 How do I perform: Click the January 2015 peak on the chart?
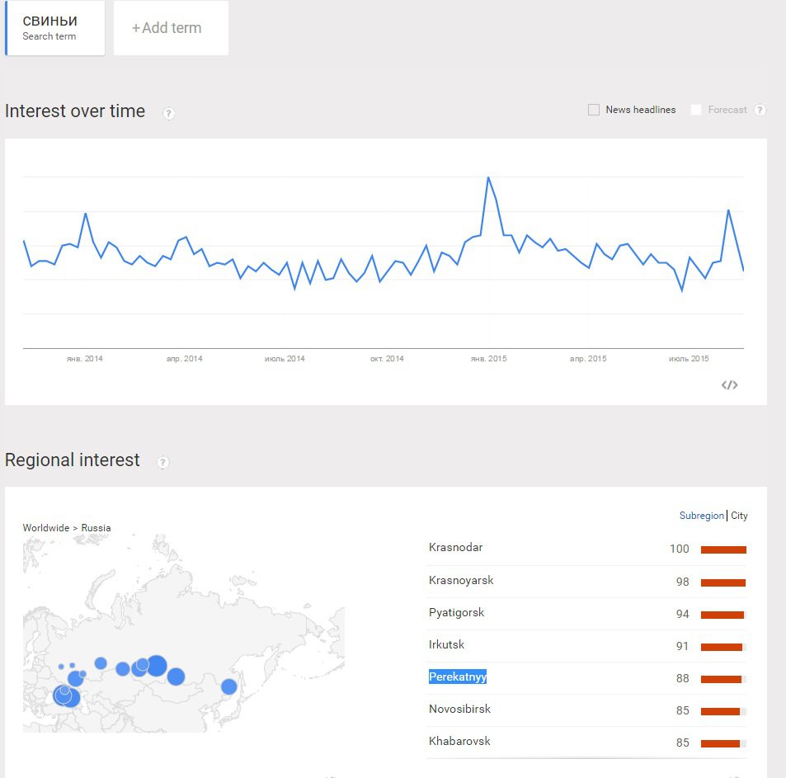point(488,177)
